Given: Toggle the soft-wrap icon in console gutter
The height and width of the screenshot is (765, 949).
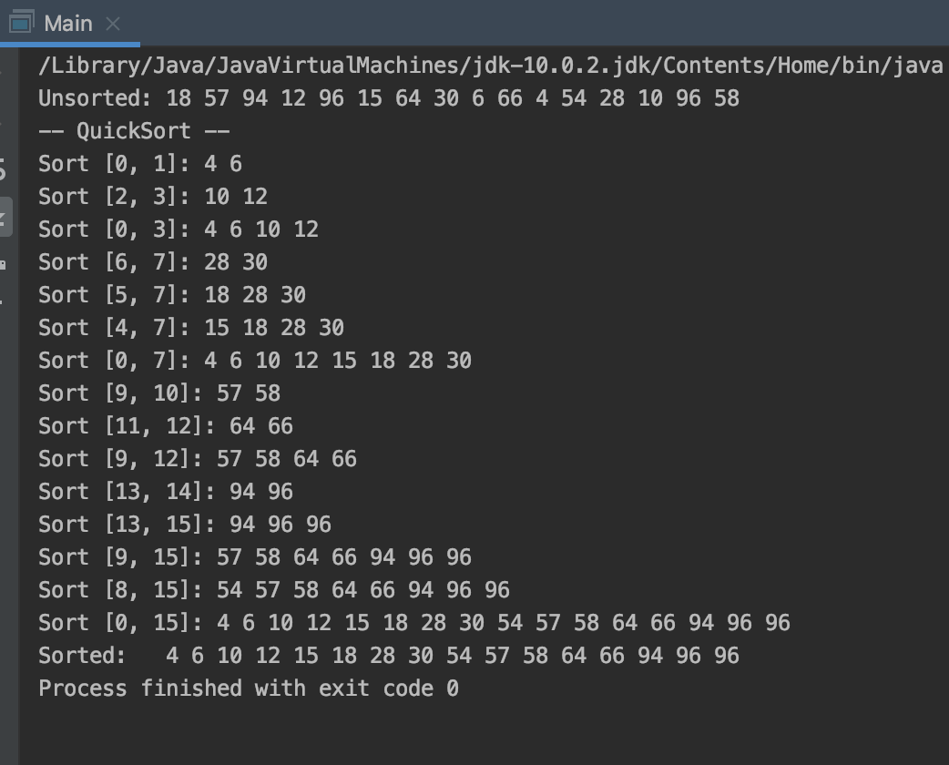Looking at the screenshot, I should 3,170.
